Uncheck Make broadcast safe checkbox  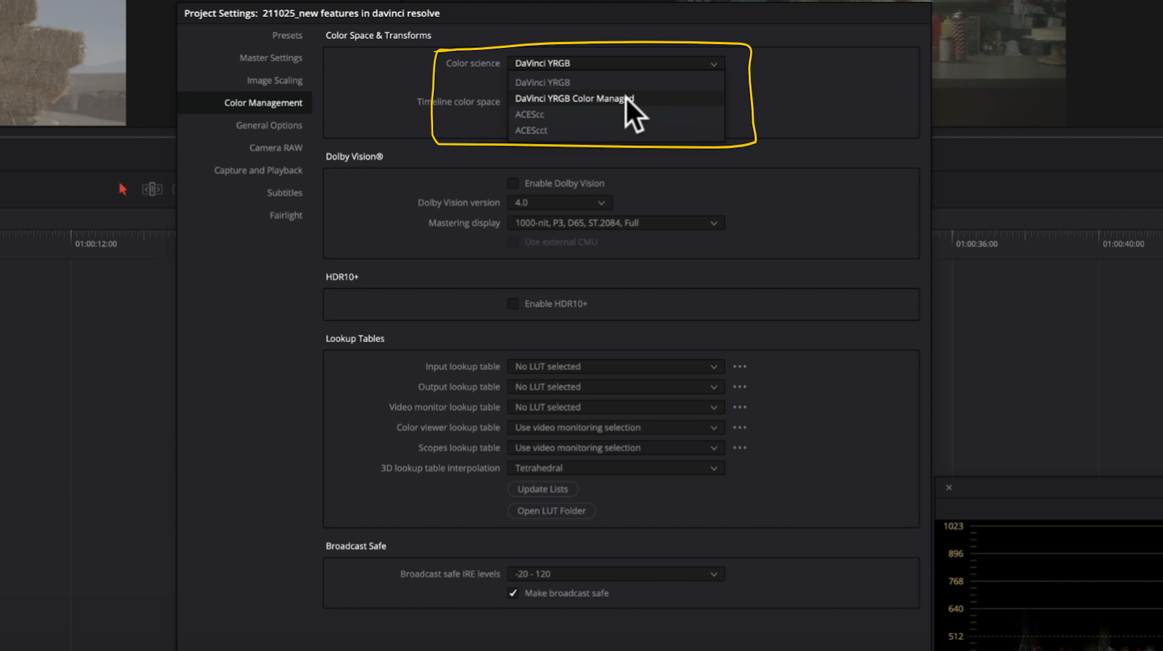(513, 594)
